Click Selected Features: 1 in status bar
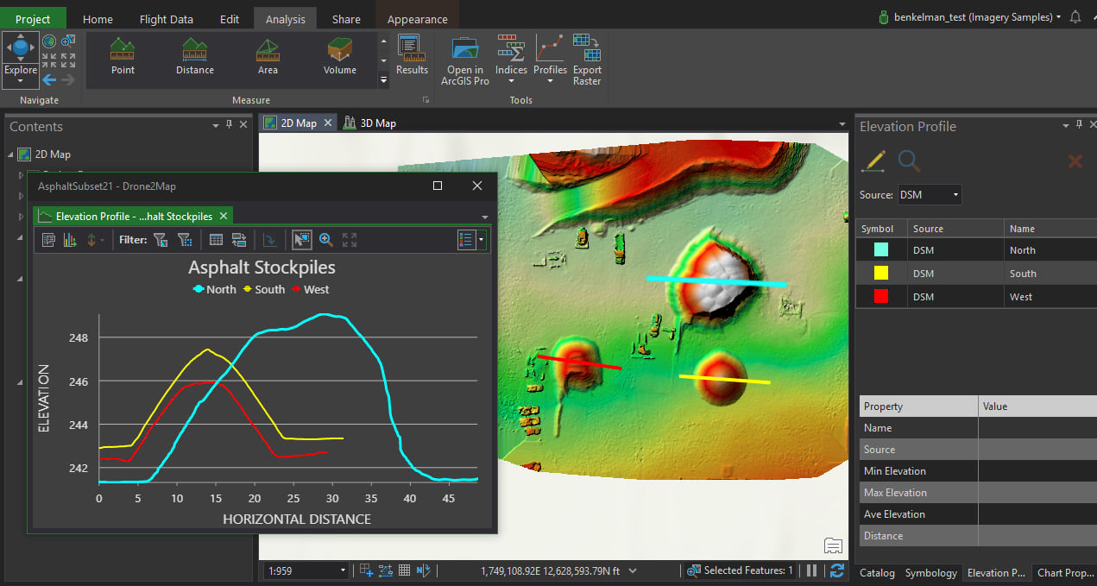1097x586 pixels. (741, 570)
